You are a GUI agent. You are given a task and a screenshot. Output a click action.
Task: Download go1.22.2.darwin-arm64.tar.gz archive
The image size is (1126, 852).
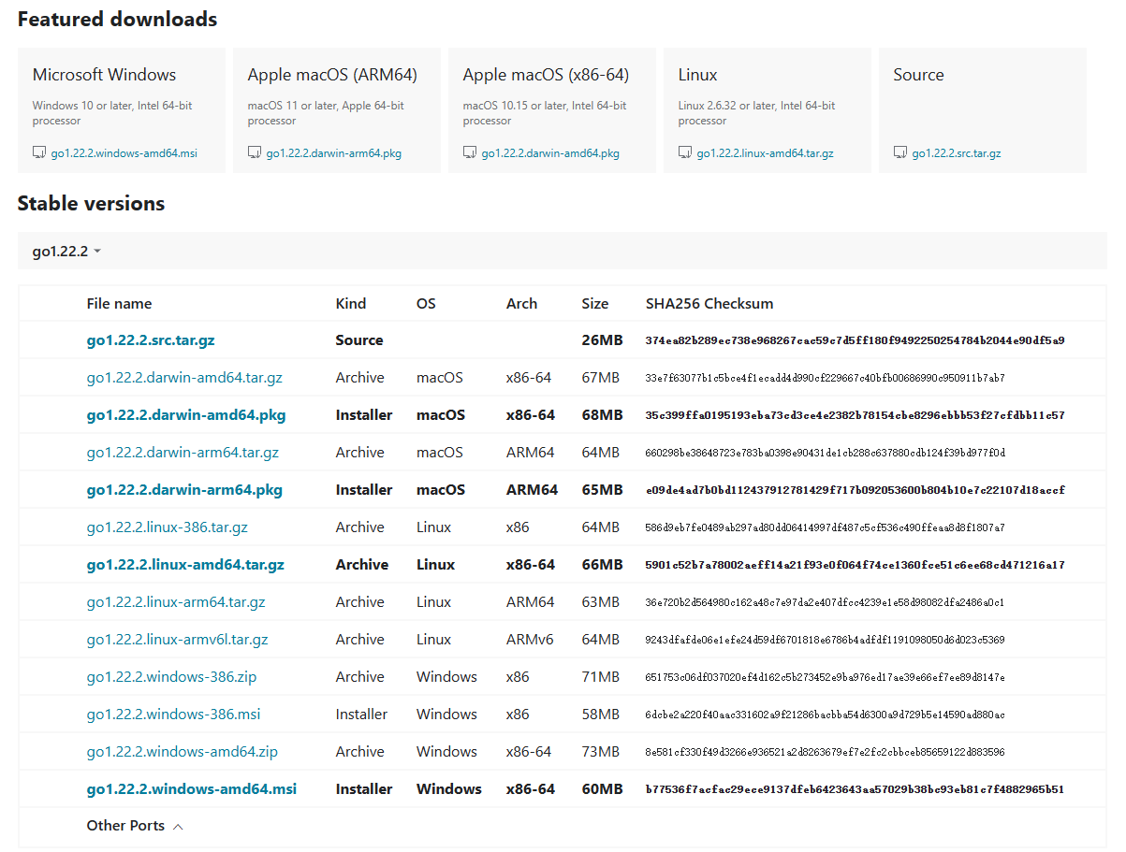[x=183, y=453]
